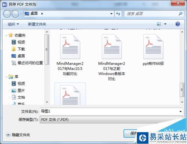Open the address bar history dropdown
The height and width of the screenshot is (144, 187).
pos(111,14)
